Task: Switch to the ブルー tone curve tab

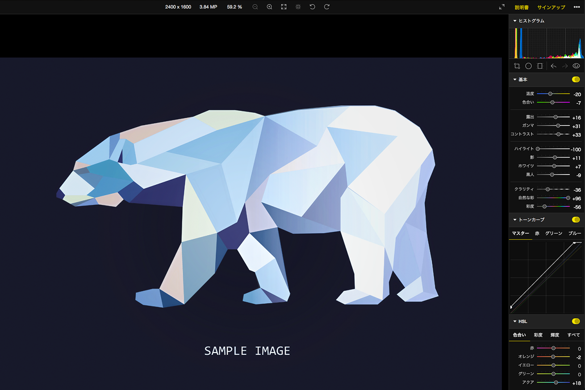Action: pos(575,233)
